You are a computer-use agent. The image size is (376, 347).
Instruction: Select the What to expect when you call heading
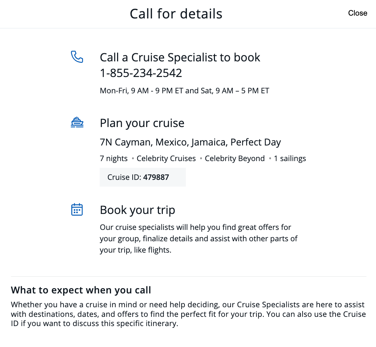click(x=81, y=290)
